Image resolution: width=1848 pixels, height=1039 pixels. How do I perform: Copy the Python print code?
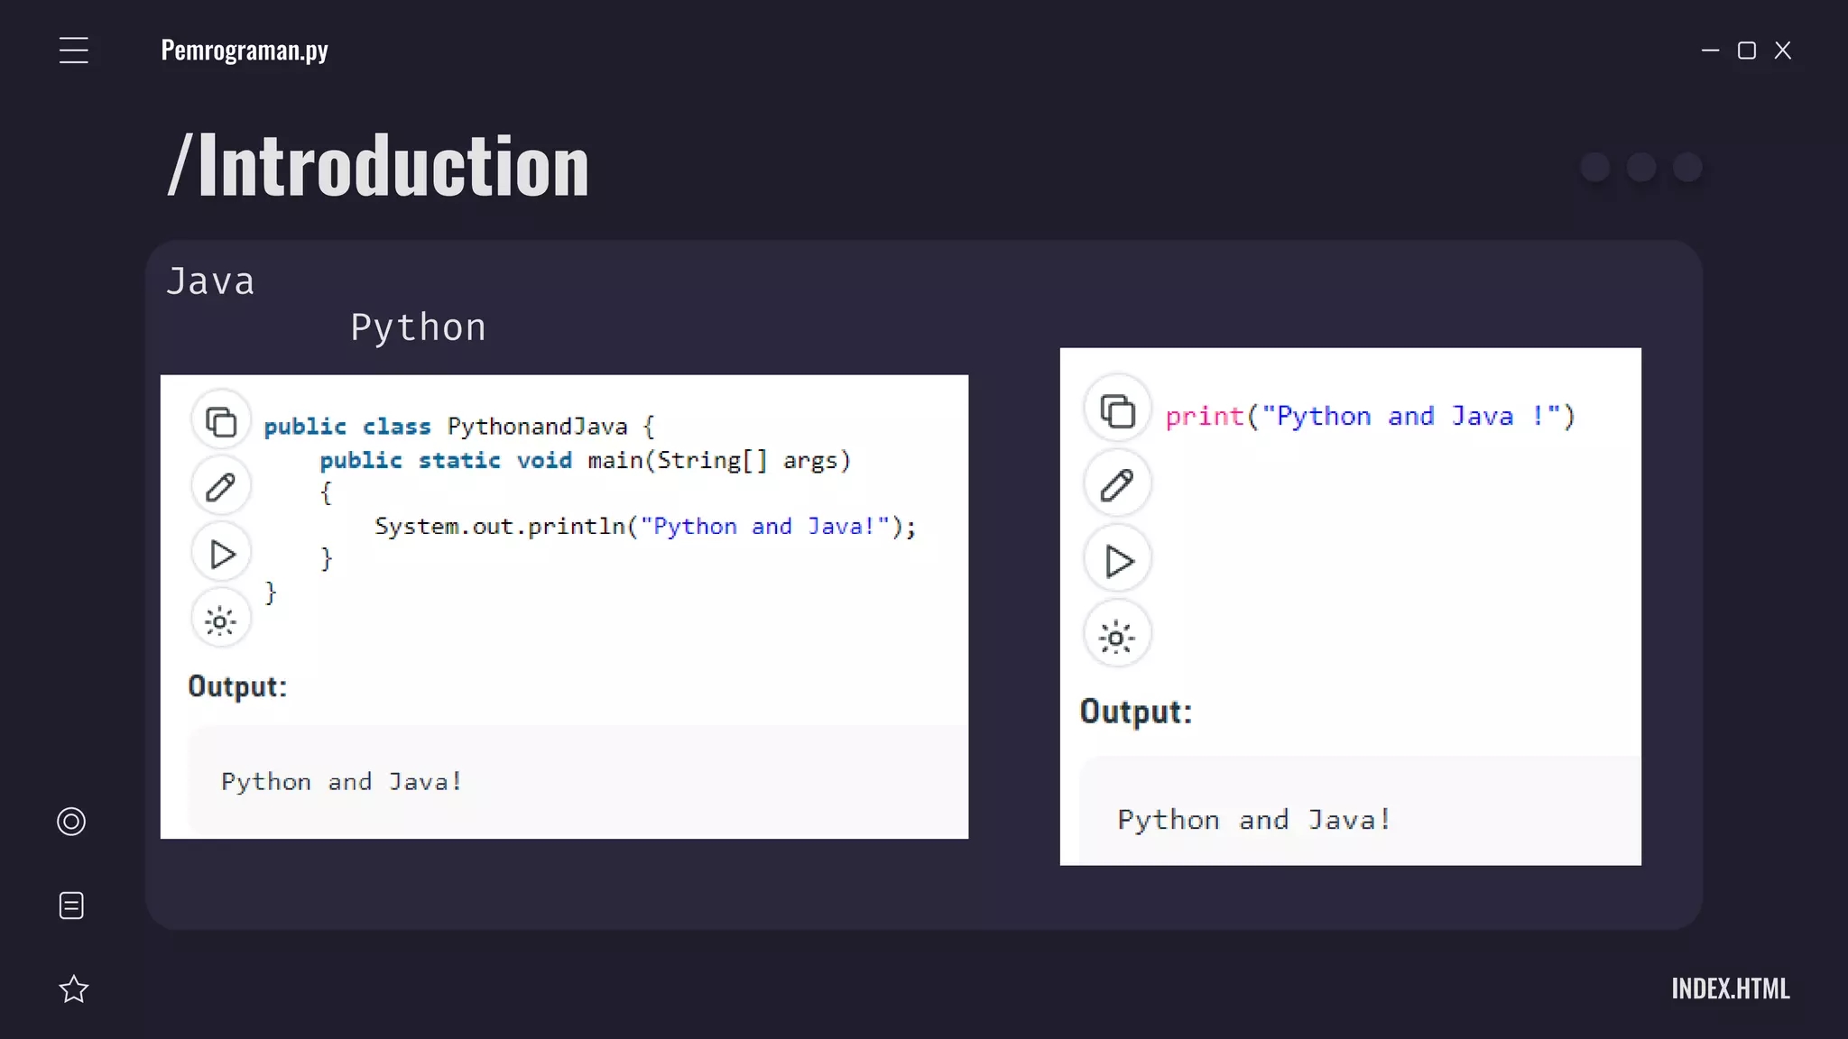[x=1118, y=411]
